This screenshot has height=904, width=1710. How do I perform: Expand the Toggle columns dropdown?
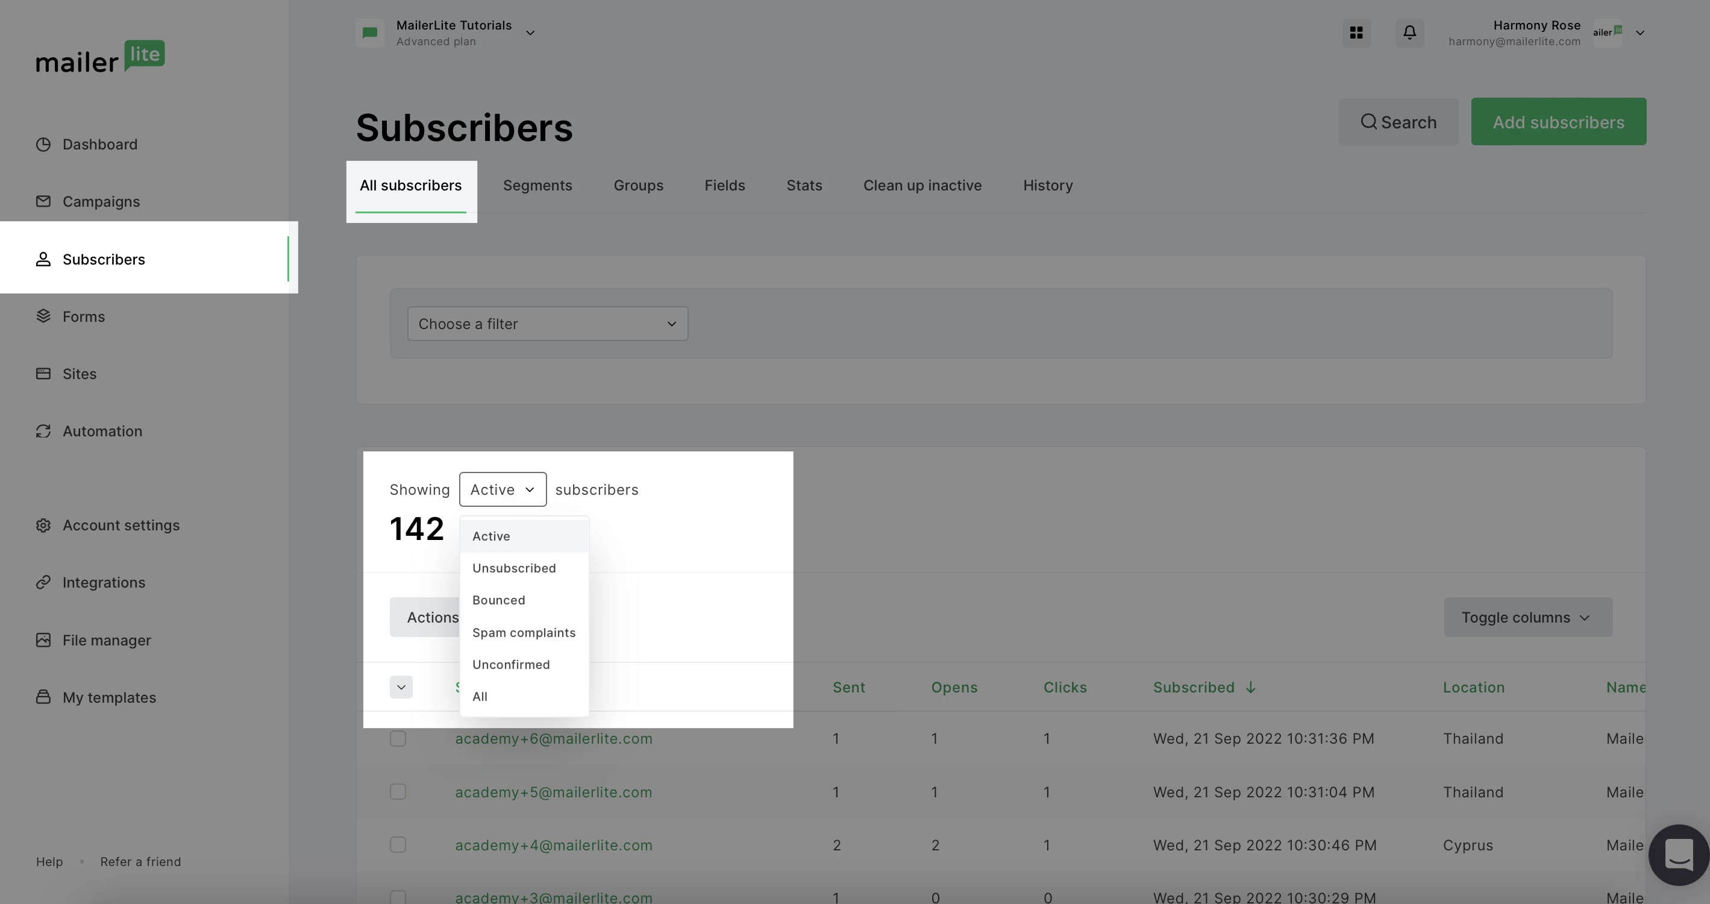point(1527,617)
